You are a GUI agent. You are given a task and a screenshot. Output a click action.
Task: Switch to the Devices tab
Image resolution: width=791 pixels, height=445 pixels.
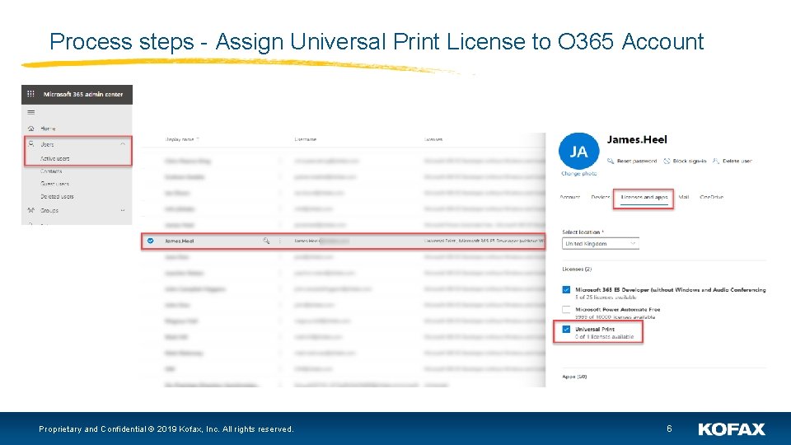[601, 197]
